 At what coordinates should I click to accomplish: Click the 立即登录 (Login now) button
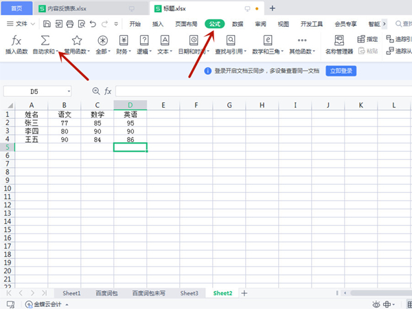pos(341,71)
